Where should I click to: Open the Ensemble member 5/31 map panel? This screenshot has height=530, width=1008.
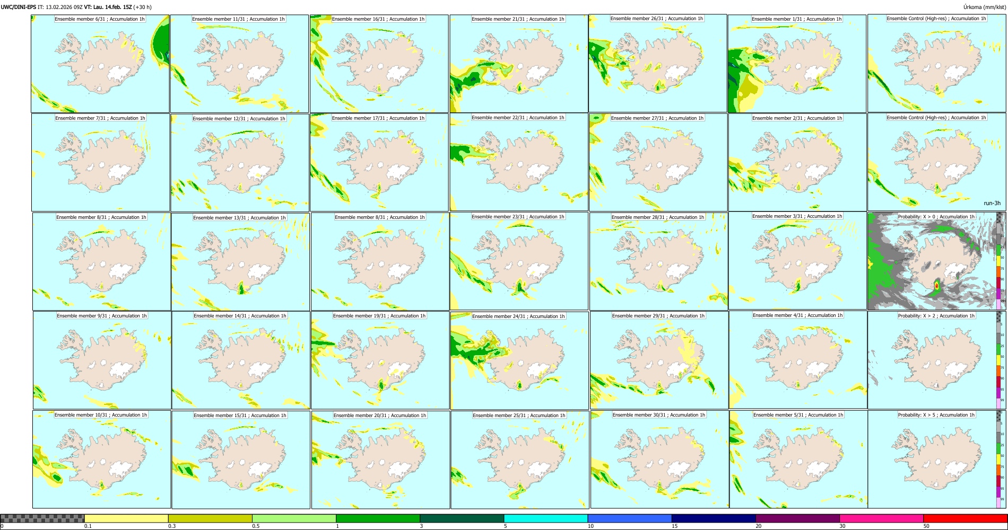[x=798, y=460]
